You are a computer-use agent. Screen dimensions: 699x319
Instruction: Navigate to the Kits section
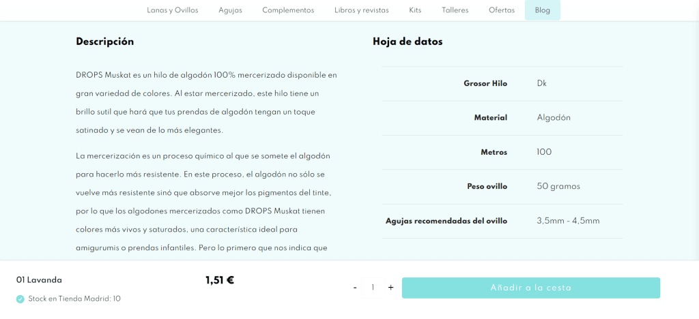coord(415,10)
